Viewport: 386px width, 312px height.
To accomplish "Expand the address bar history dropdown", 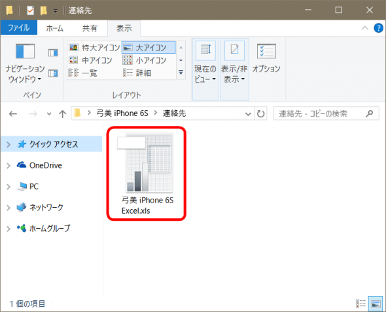I will pos(248,113).
